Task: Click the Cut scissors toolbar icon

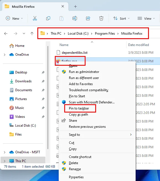Action: pyautogui.click(x=35, y=18)
